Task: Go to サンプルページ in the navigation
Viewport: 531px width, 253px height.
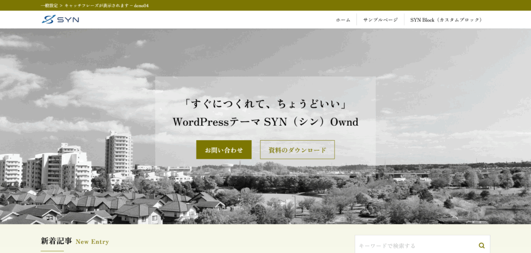Action: pos(380,20)
